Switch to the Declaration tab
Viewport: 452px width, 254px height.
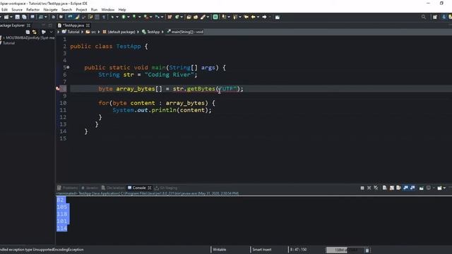113,188
